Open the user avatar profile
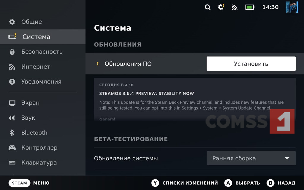Screen dimensions: 304x190 pos(292,7)
